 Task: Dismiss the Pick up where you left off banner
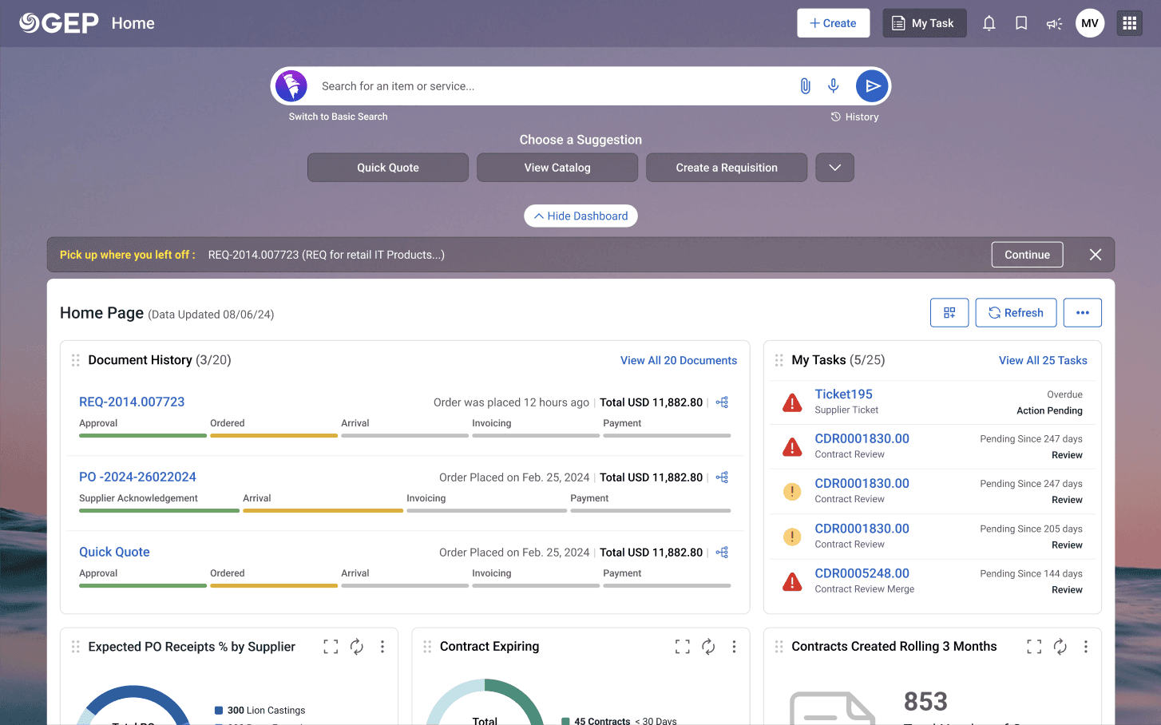1096,255
